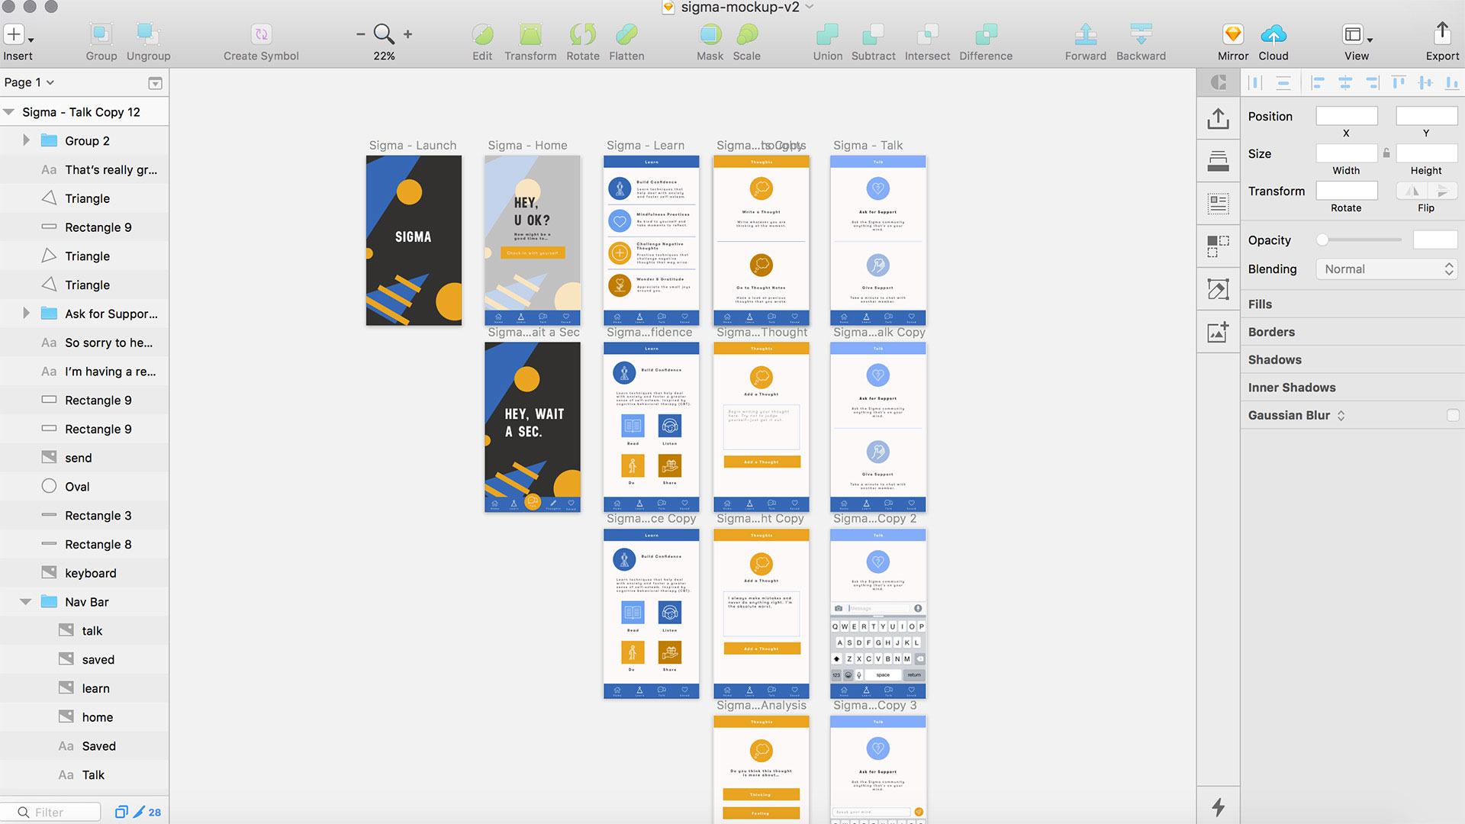The image size is (1465, 824).
Task: Click the inspector share/upload icon
Action: click(1219, 118)
